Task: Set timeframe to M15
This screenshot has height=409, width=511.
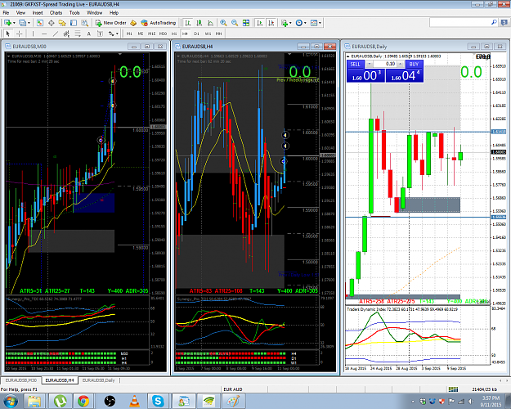Action: pyautogui.click(x=151, y=34)
